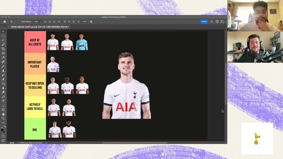Select the Zoom tool in the toolbox
This screenshot has height=159, width=283.
coord(3,118)
